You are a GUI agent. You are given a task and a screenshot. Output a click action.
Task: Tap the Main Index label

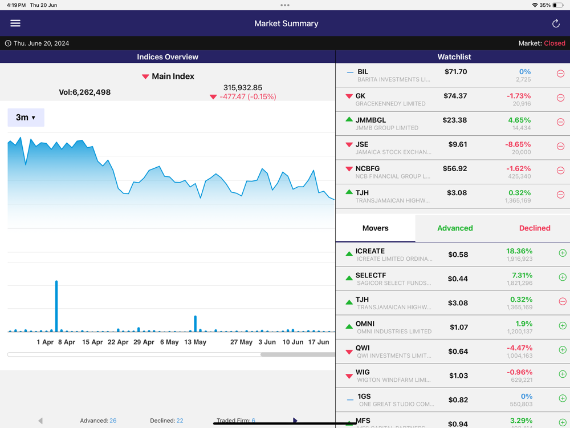coord(173,76)
